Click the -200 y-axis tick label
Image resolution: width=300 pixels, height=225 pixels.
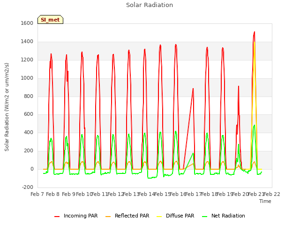click(28, 187)
